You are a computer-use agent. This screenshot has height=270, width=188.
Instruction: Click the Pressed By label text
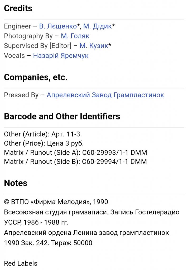pyautogui.click(x=21, y=95)
